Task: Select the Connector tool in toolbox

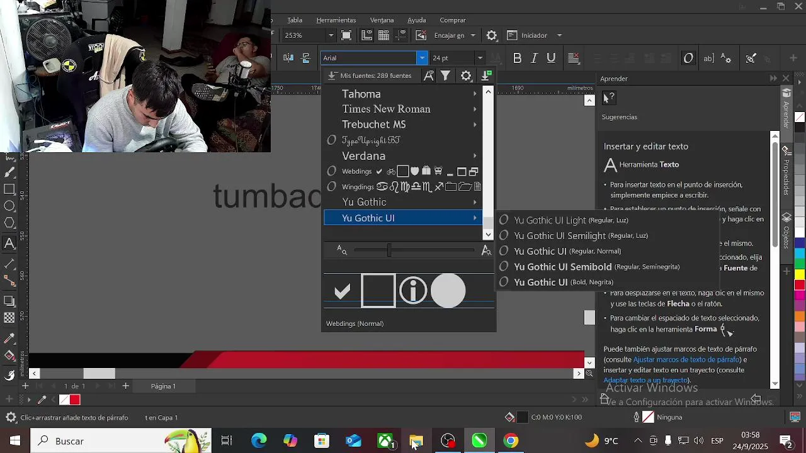Action: tap(9, 281)
